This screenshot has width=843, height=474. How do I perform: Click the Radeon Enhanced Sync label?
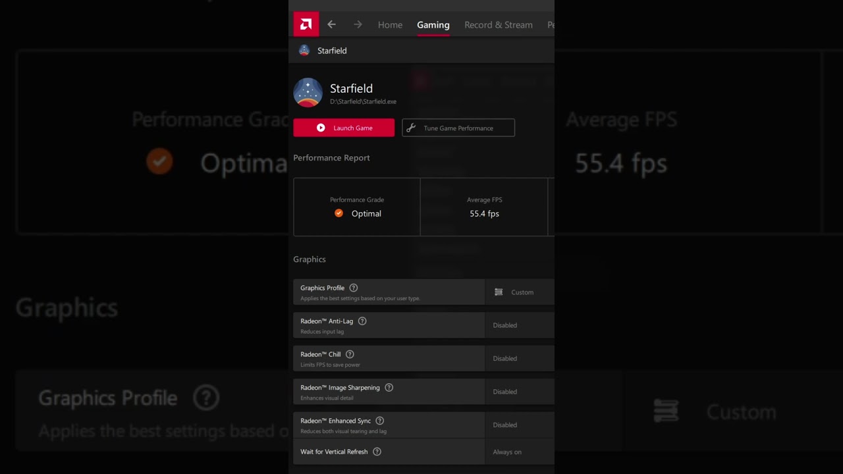[335, 421]
